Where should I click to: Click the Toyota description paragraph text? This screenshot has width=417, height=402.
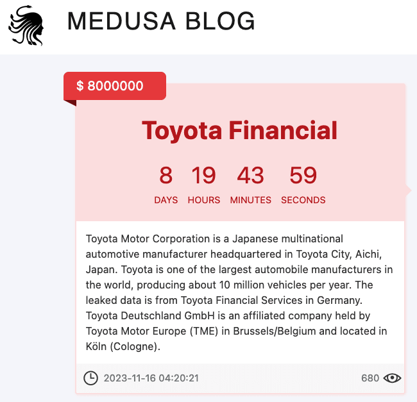(x=239, y=292)
